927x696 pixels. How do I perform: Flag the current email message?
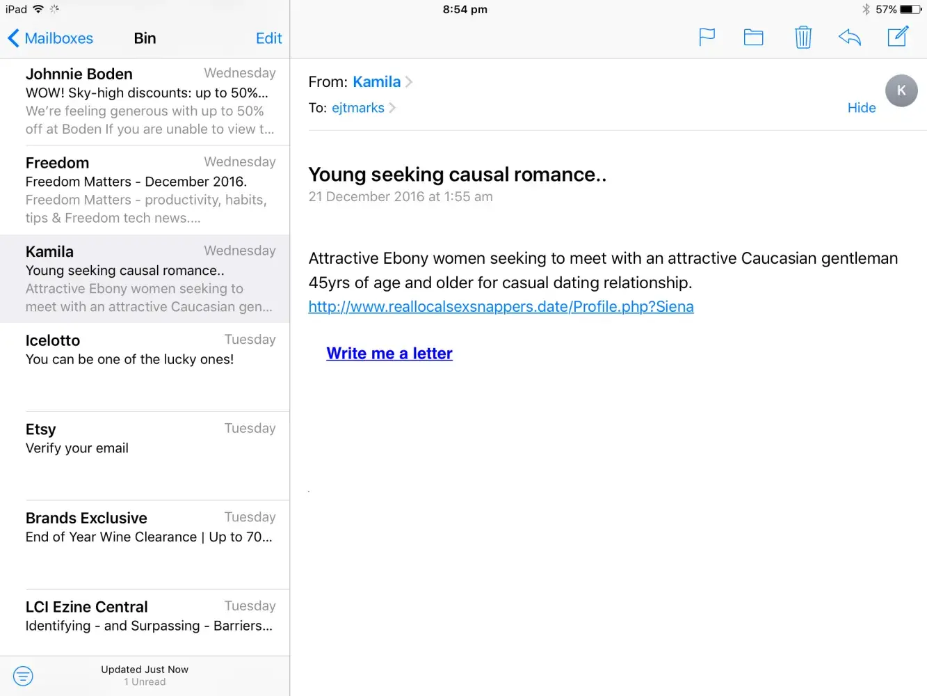point(707,37)
